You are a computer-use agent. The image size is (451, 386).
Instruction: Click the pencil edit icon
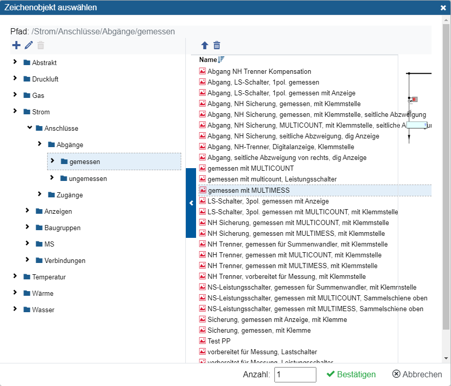[x=29, y=46]
